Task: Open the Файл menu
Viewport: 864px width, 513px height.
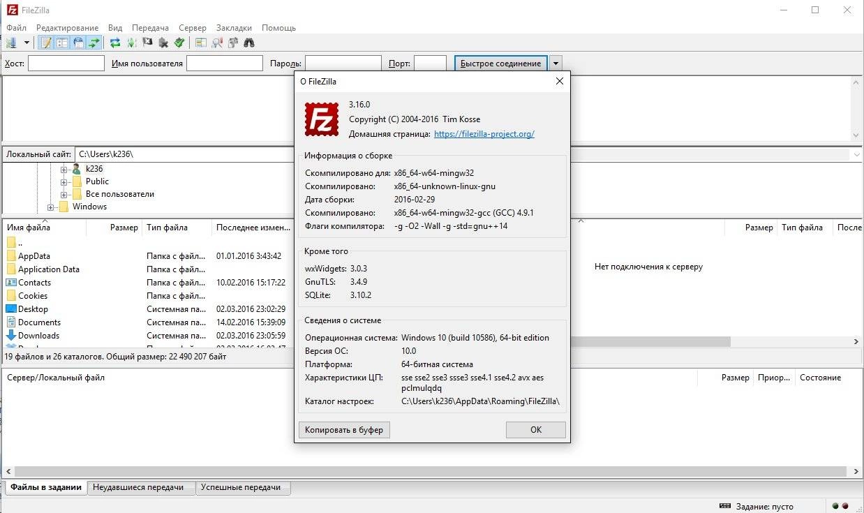Action: 16,28
